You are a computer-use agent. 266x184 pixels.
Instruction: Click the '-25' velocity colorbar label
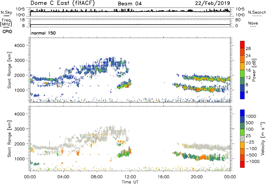point(250,142)
